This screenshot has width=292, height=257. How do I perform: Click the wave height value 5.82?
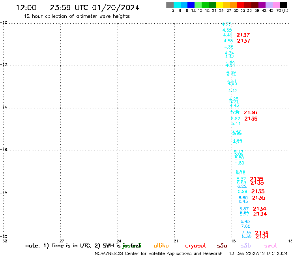[236, 119]
